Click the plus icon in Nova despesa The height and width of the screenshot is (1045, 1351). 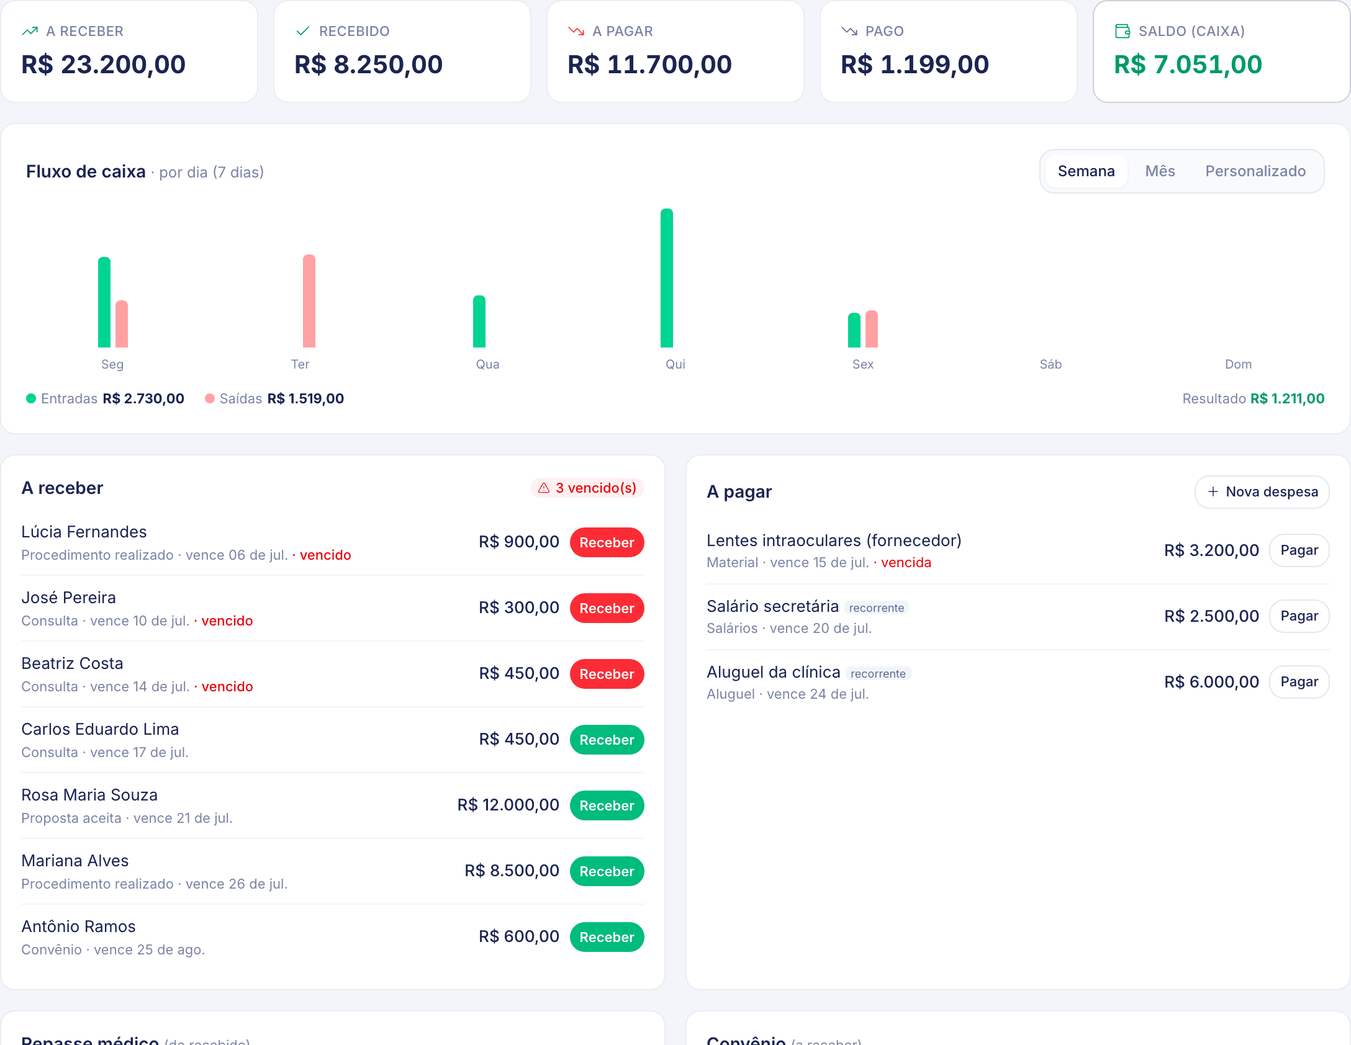point(1213,491)
